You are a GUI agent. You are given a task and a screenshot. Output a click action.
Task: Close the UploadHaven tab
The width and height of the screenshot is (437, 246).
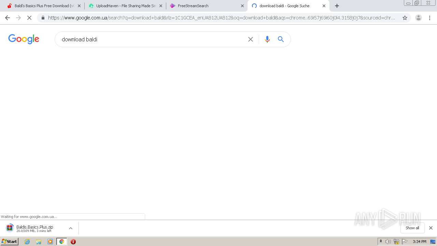(x=161, y=6)
